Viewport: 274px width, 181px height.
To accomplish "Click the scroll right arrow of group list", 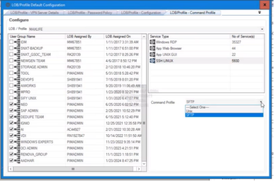I will coord(139,169).
